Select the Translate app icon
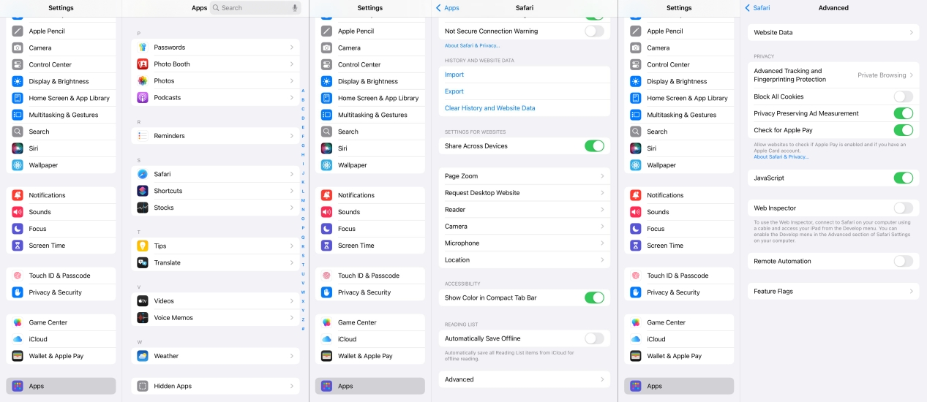 pyautogui.click(x=143, y=263)
